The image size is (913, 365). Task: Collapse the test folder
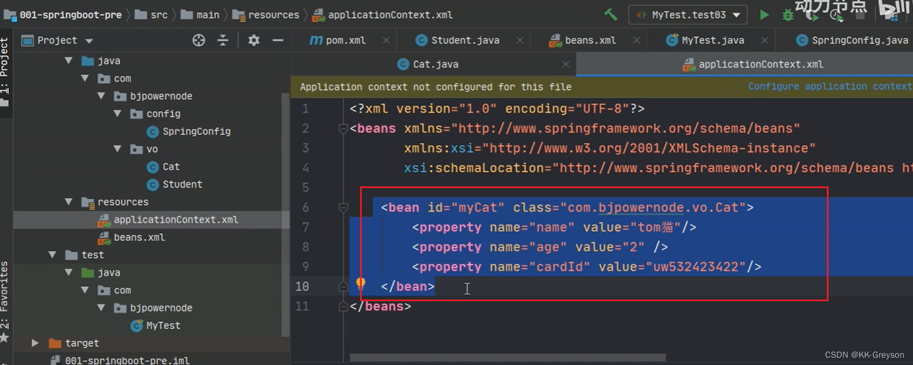pyautogui.click(x=52, y=255)
